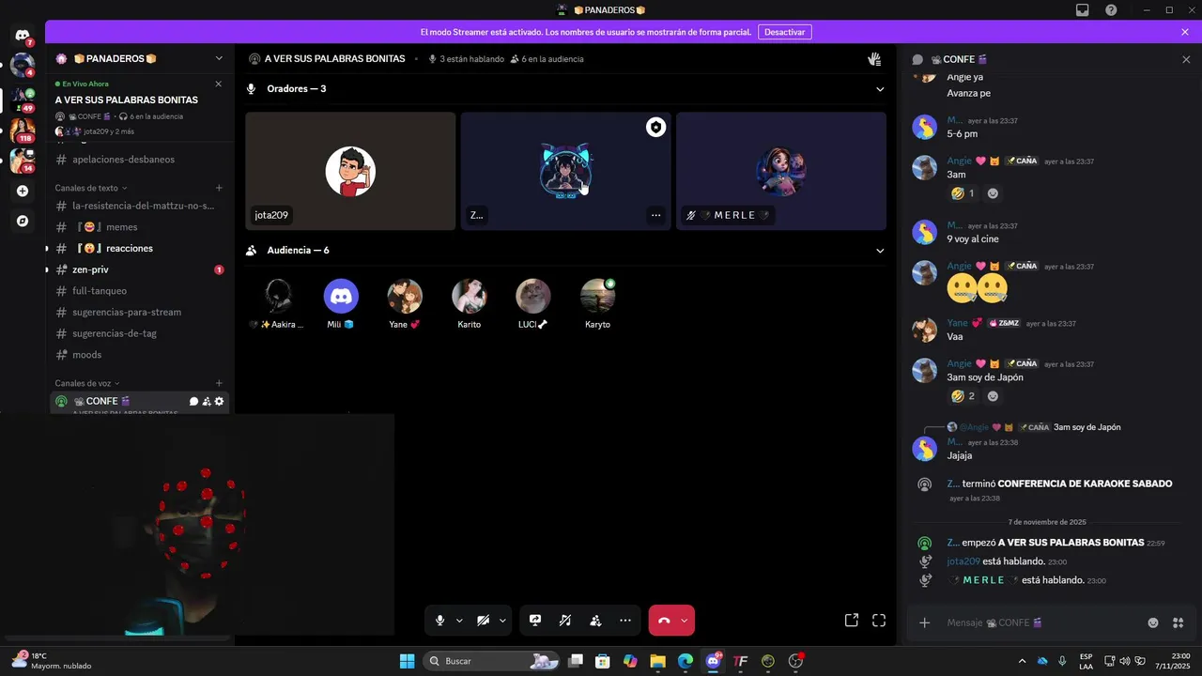Image resolution: width=1202 pixels, height=676 pixels.
Task: Open the memes text channel
Action: tap(139, 227)
